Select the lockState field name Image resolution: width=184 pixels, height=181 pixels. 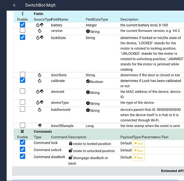[59, 38]
